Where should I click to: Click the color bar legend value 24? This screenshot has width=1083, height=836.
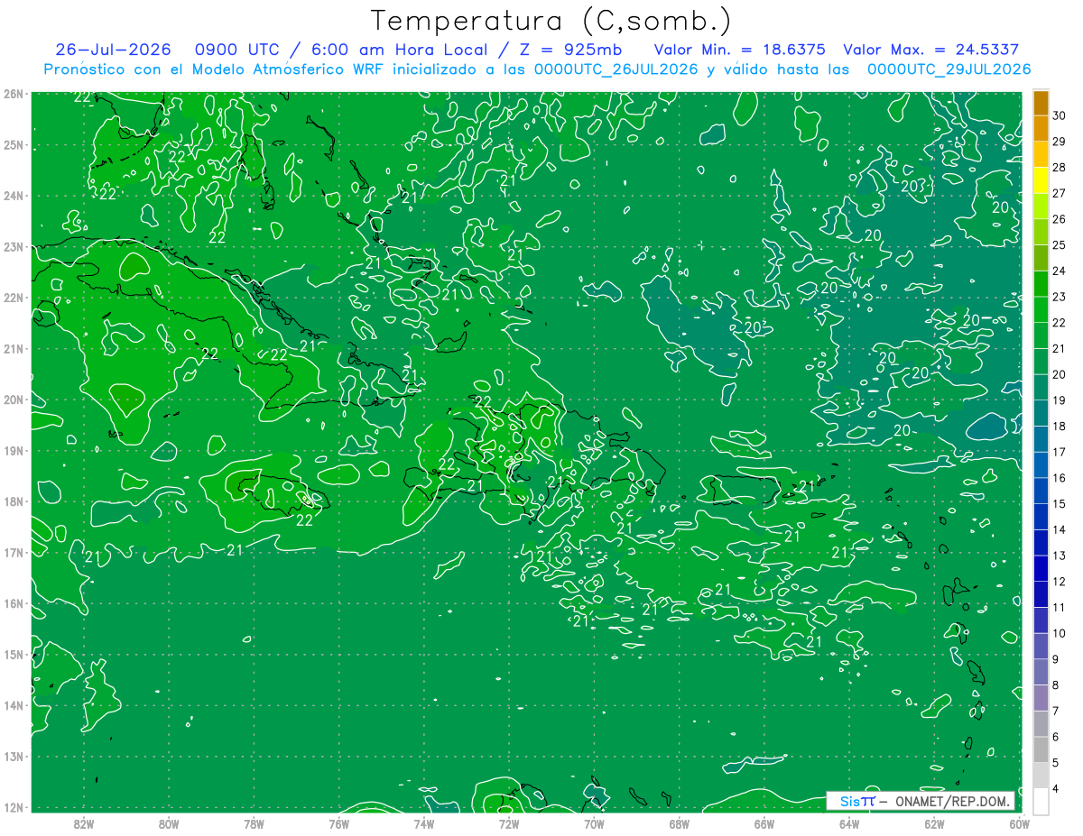tap(1060, 271)
